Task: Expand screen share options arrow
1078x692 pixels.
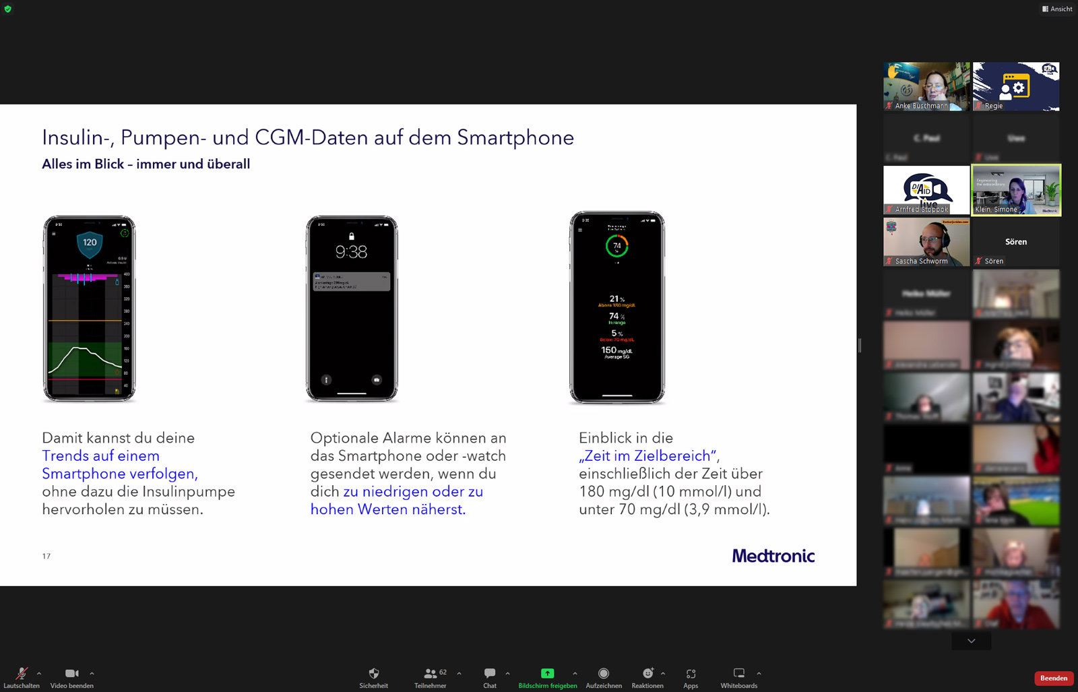Action: [x=575, y=673]
